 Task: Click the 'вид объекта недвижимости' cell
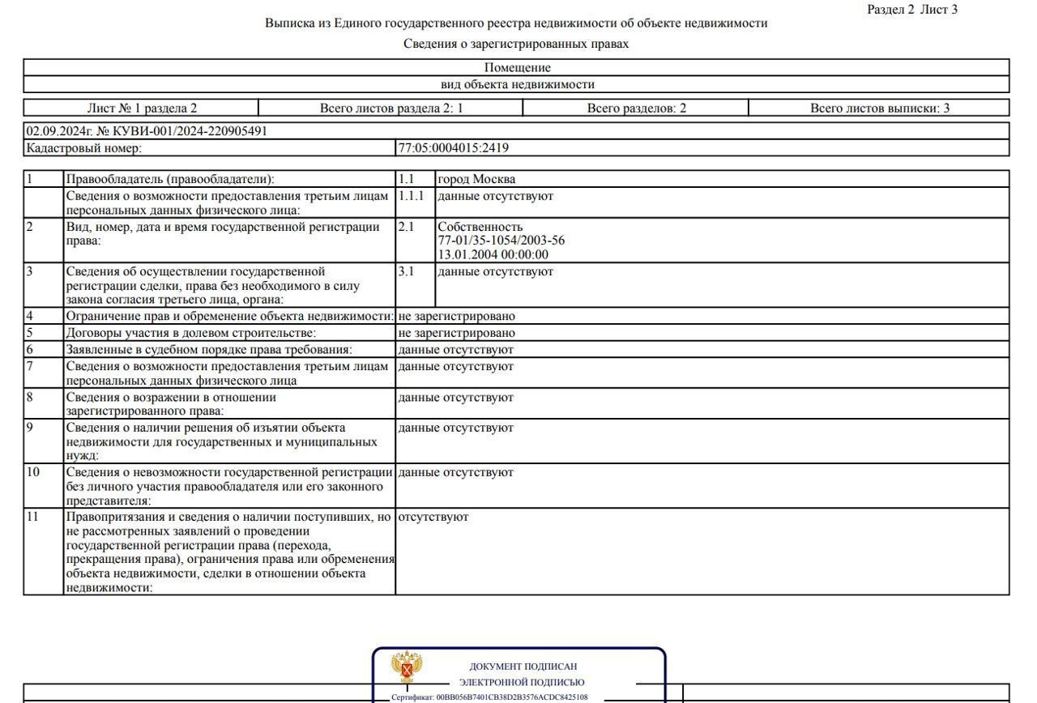coord(517,84)
